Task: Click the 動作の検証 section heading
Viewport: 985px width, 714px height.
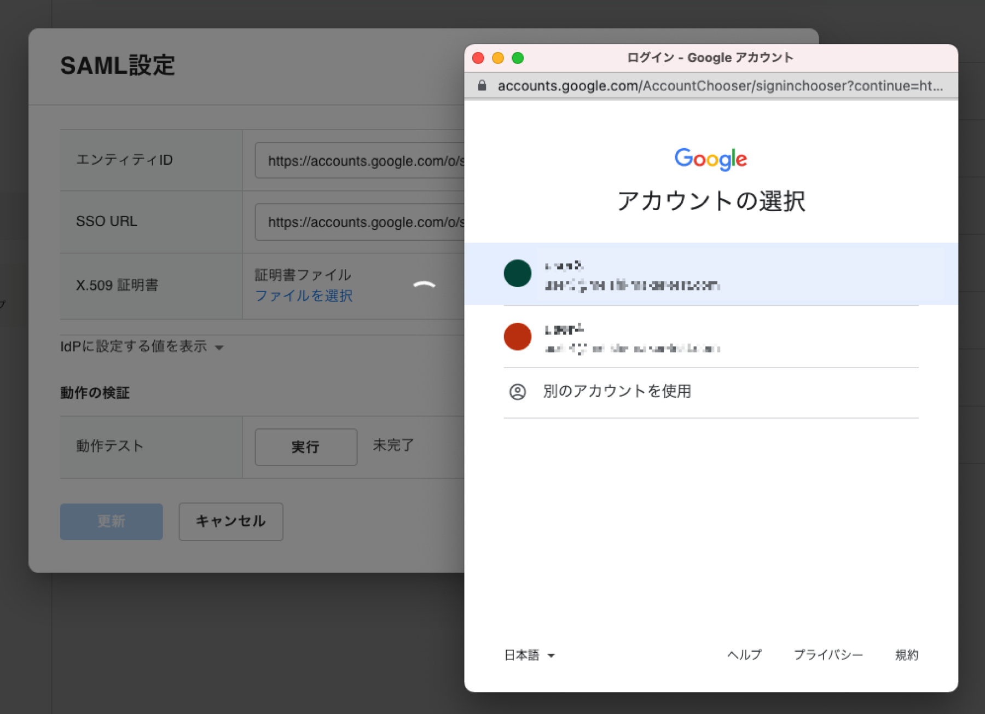Action: pos(95,393)
